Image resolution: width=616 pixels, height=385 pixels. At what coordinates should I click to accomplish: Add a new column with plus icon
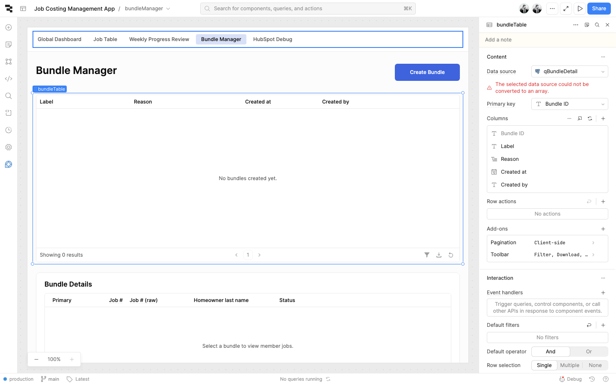pos(603,118)
